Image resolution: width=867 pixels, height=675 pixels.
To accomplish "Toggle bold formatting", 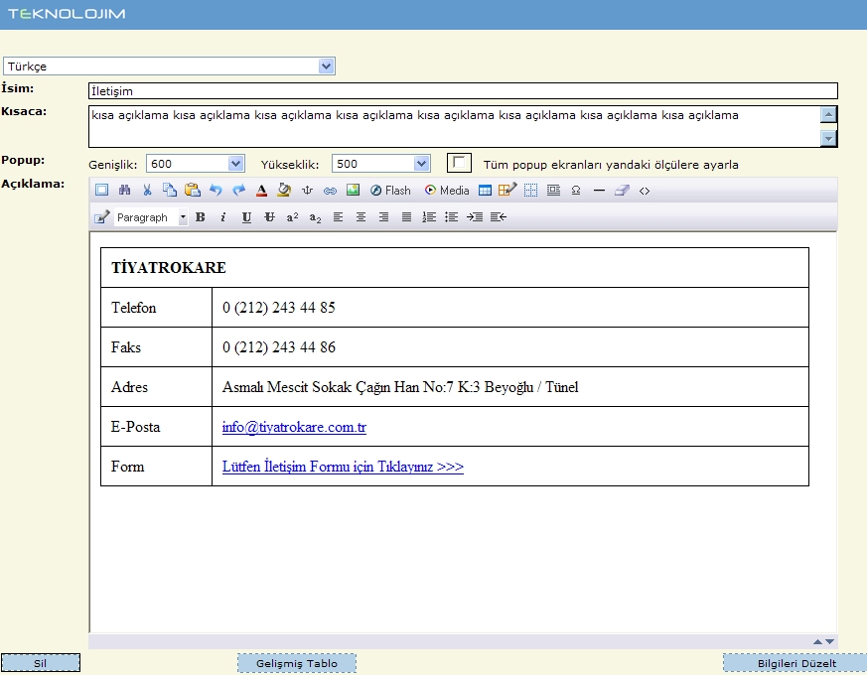I will (201, 217).
